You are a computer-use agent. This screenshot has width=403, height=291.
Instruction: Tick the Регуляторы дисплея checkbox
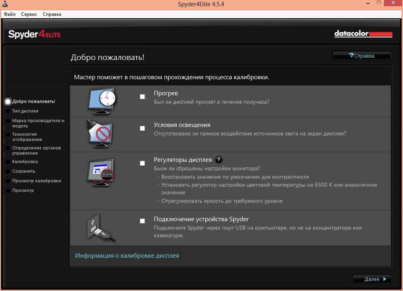click(x=142, y=163)
